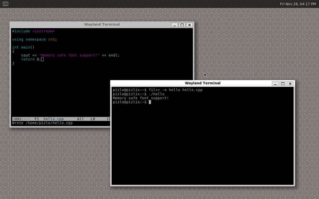Click the shell prompt cursor block
This screenshot has height=199, width=319.
tap(150, 102)
